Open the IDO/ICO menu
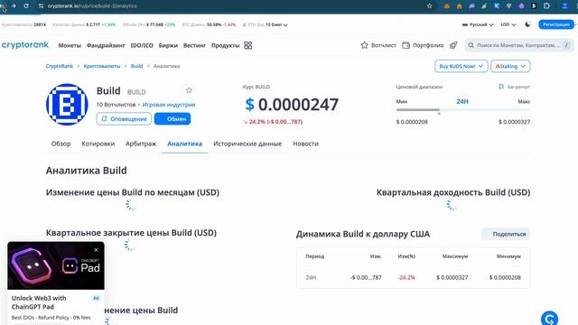Image resolution: width=578 pixels, height=325 pixels. pos(142,45)
